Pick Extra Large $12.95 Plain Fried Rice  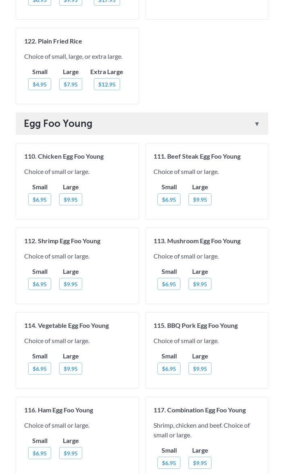pos(107,84)
